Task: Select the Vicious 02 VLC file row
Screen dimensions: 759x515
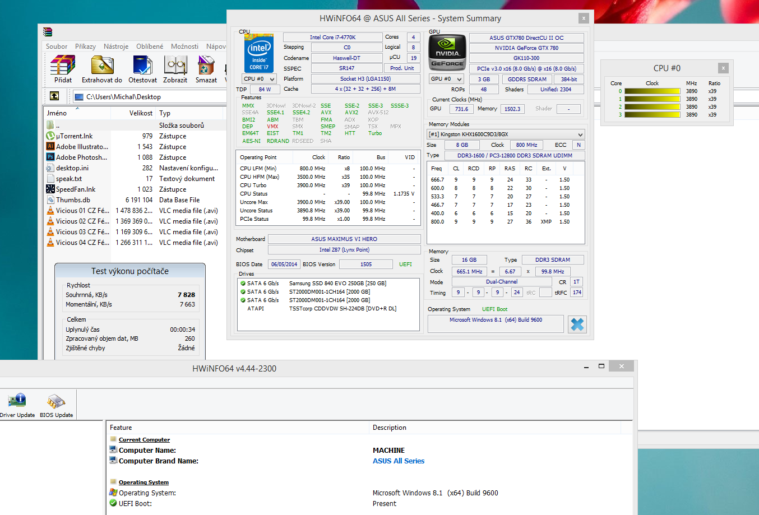Action: click(135, 221)
